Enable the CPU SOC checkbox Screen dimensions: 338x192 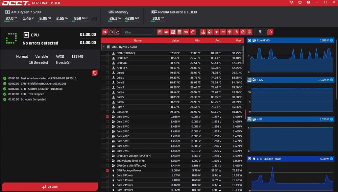[107, 63]
